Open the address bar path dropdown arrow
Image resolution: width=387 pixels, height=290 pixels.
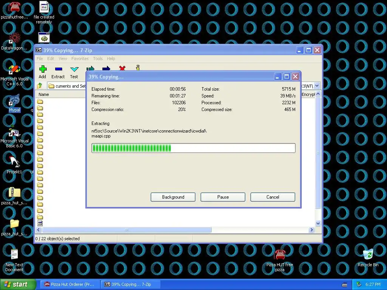[317, 86]
